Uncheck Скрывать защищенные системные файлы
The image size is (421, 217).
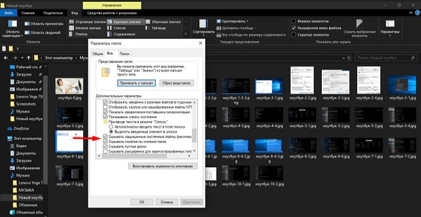(105, 136)
